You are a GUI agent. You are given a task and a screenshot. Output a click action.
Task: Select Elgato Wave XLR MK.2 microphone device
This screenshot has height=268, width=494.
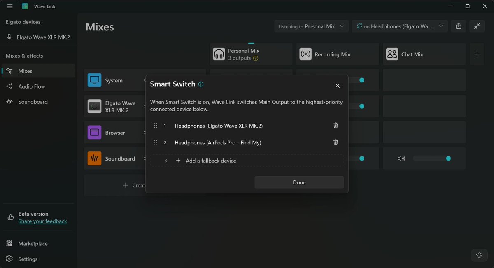click(x=38, y=37)
